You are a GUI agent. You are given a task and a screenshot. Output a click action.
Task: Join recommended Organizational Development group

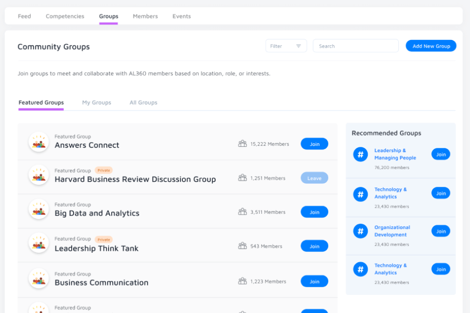click(440, 231)
